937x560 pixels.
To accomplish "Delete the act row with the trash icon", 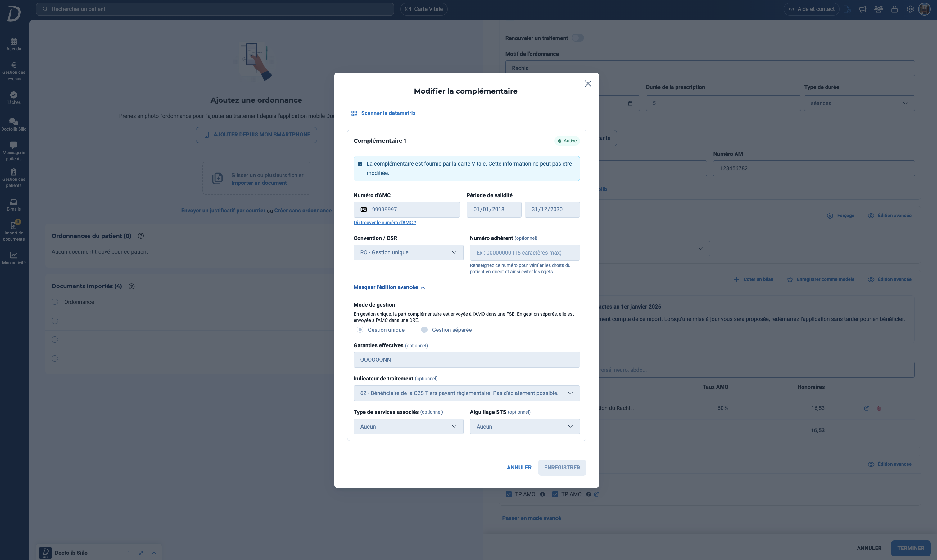I will 879,408.
